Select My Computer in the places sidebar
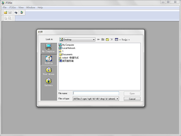The image size is (181, 136). tap(48, 48)
